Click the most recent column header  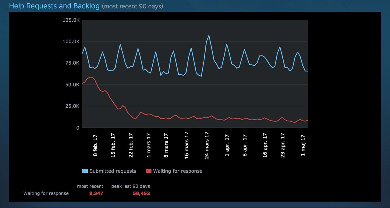90,186
